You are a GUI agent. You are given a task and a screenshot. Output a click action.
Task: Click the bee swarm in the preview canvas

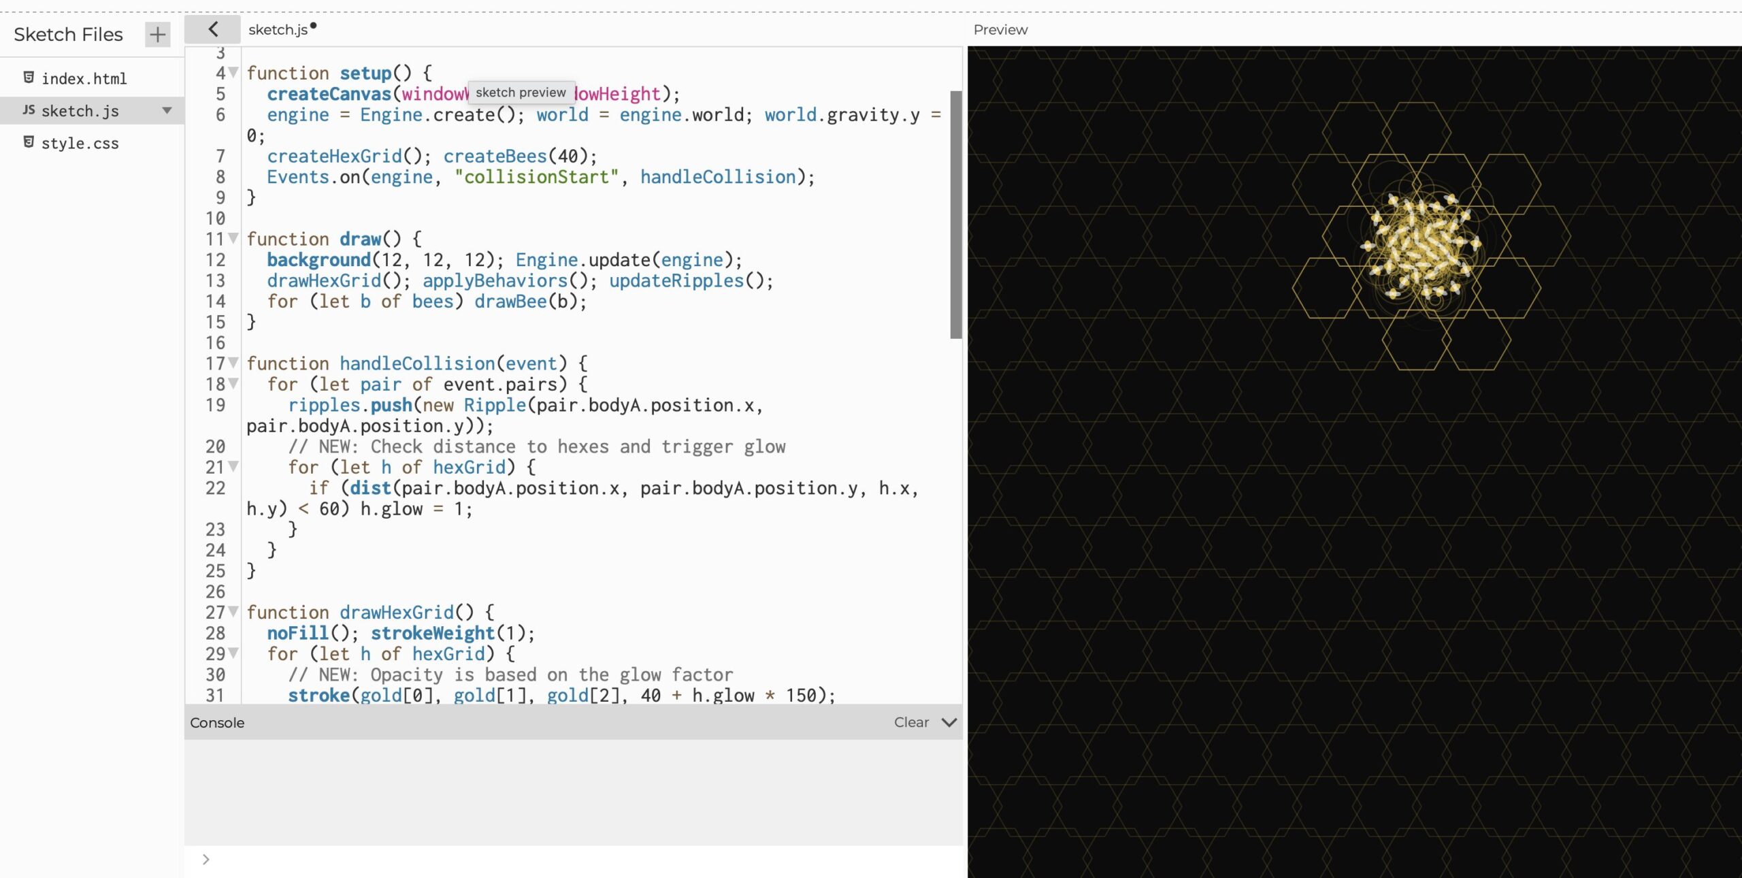point(1421,245)
